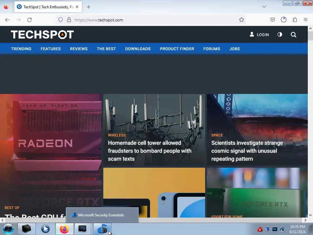Open the SPACE category label
This screenshot has width=313, height=235.
coord(217,135)
